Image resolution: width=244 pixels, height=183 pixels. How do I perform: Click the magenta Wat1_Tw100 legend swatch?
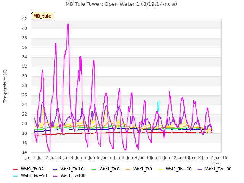55,176
